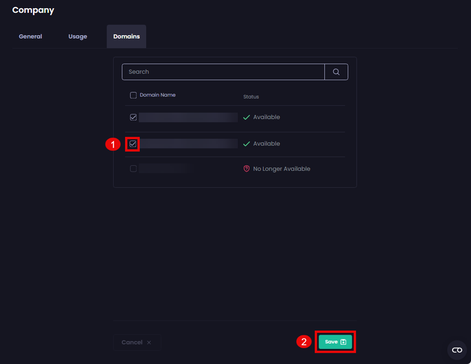This screenshot has width=471, height=364.
Task: Click the red callout badge numbered 2
Action: [x=303, y=342]
